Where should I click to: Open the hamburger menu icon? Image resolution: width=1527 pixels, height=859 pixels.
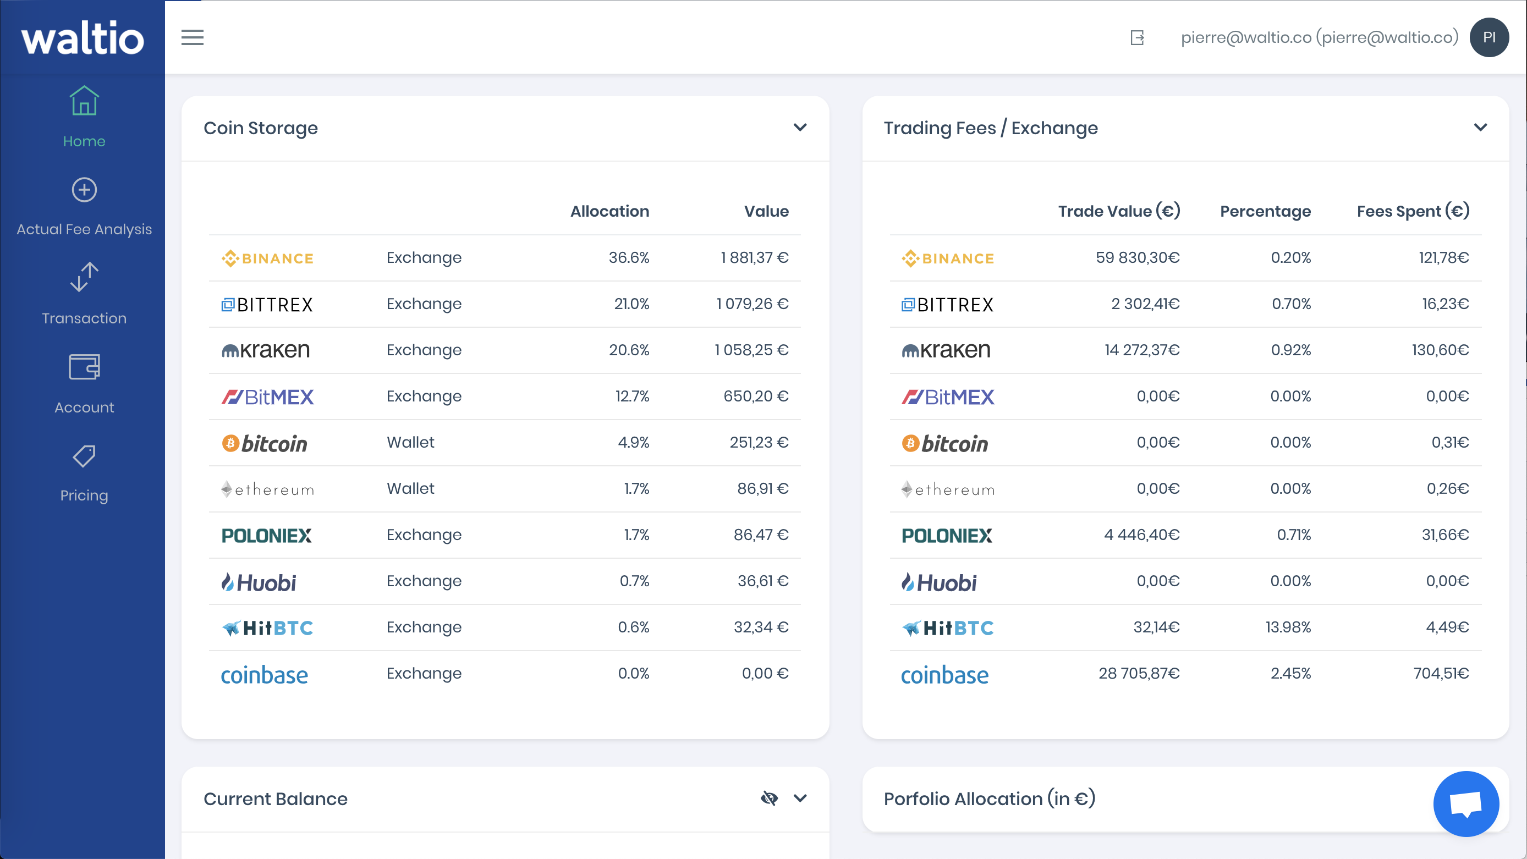point(192,37)
